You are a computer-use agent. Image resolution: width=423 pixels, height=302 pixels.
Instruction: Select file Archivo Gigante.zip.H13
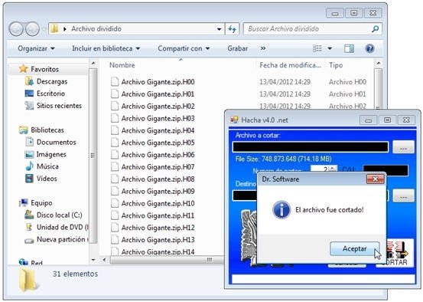pyautogui.click(x=158, y=240)
